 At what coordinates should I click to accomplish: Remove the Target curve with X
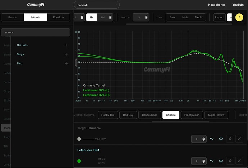coord(239,139)
